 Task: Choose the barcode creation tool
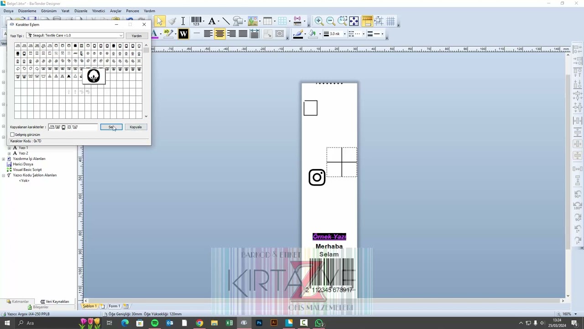(196, 21)
